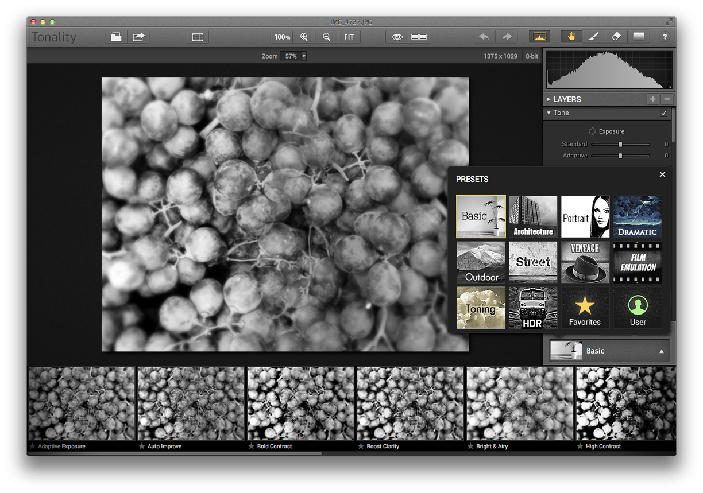703x493 pixels.
Task: Click the zoom out magnifier icon
Action: [x=326, y=37]
